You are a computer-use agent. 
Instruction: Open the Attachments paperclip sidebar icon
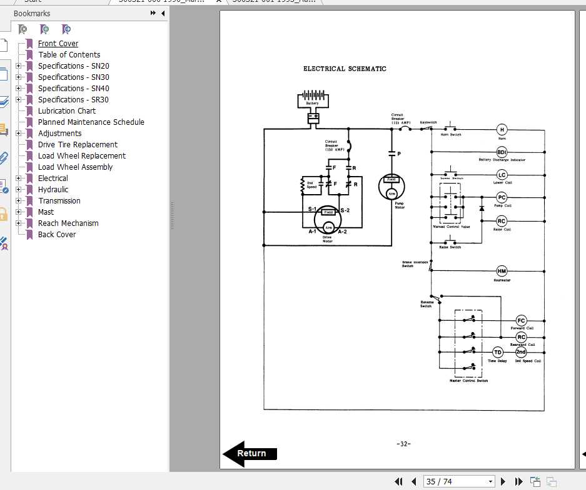[x=4, y=158]
